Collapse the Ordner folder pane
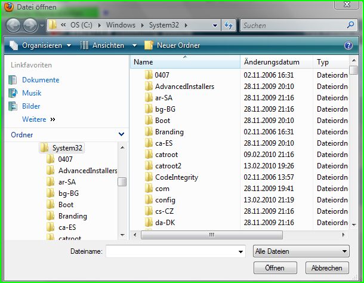This screenshot has width=364, height=283. 122,135
